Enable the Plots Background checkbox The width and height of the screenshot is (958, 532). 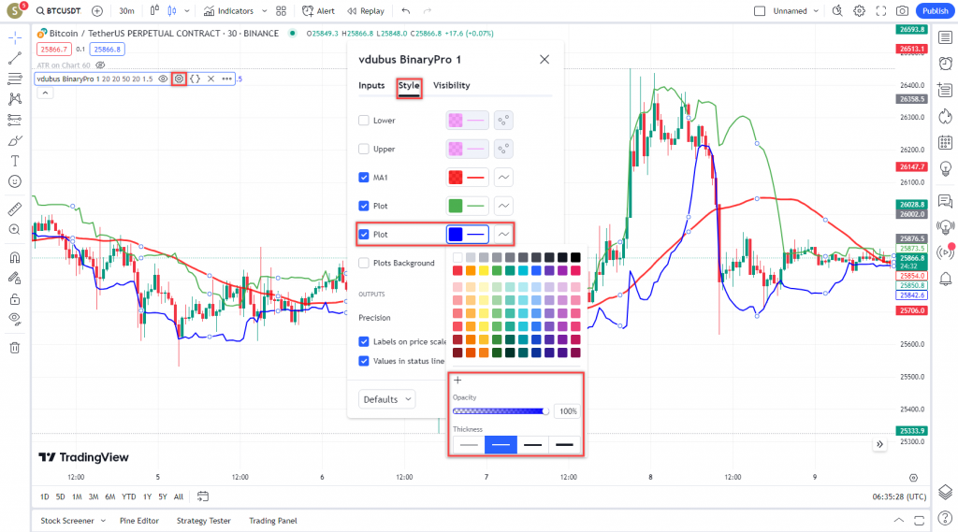(x=364, y=264)
